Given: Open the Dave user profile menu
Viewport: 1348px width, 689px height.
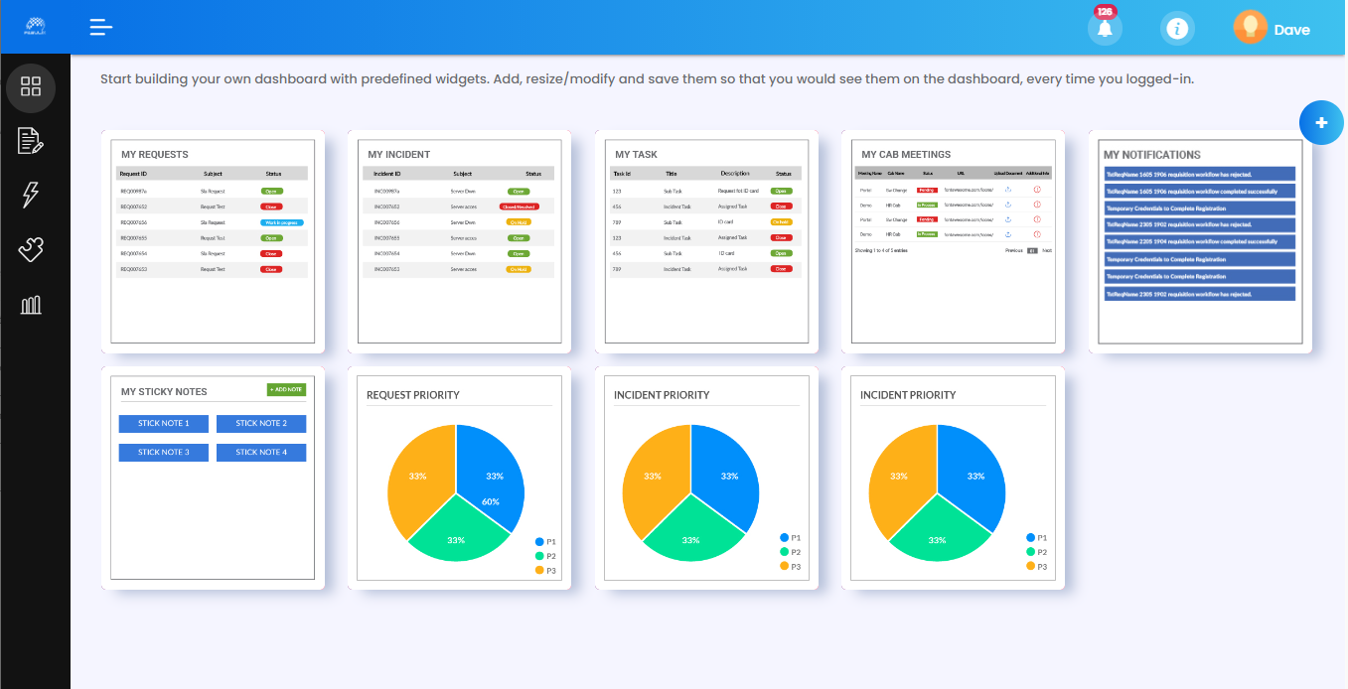Looking at the screenshot, I should click(1273, 29).
